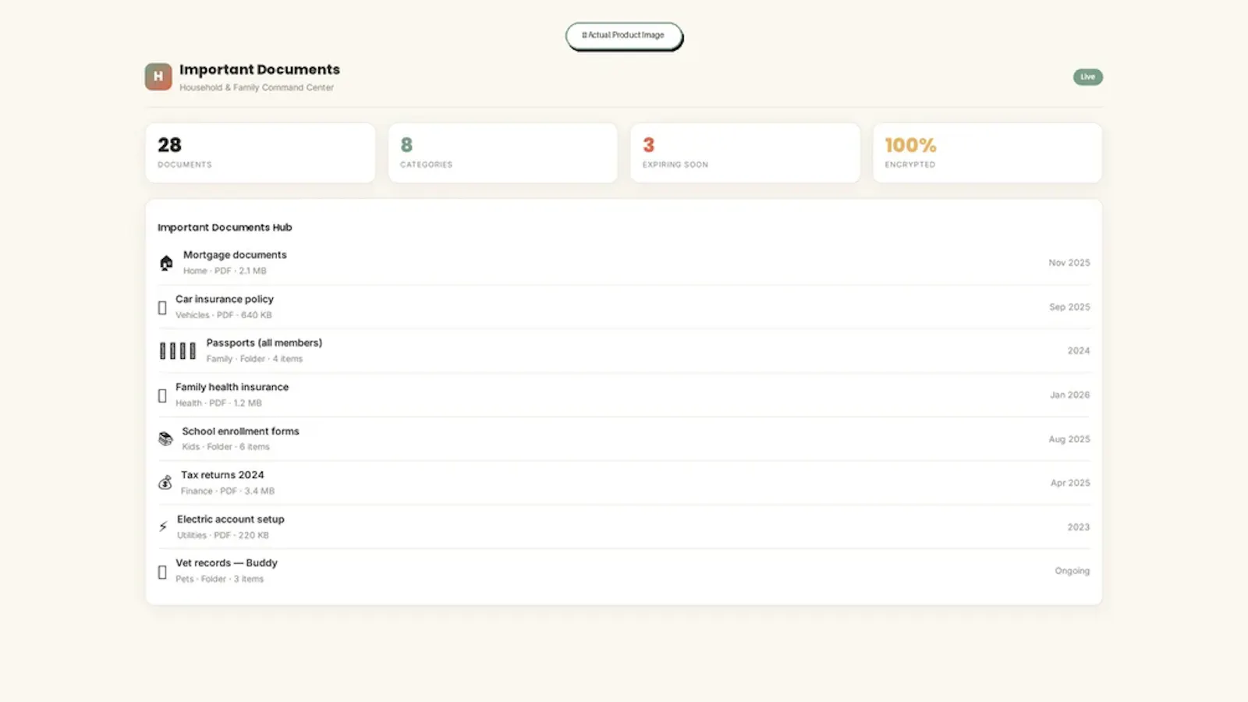Viewport: 1248px width, 702px height.
Task: Click the Vehicles · PDF · 640 KB details
Action: click(x=224, y=315)
